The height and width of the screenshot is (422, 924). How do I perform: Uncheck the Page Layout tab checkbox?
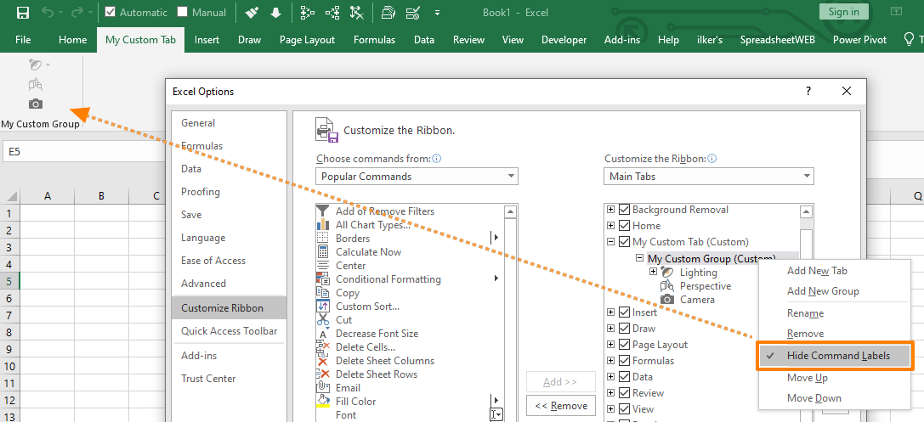pyautogui.click(x=625, y=345)
